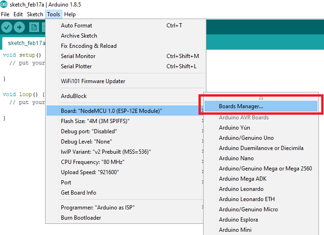Select the Arduino Yún board

pos(261,128)
